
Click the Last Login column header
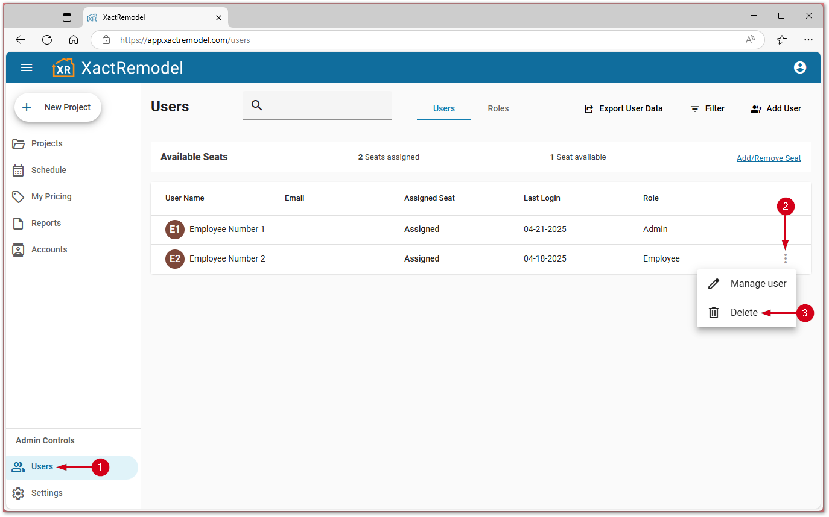coord(542,198)
